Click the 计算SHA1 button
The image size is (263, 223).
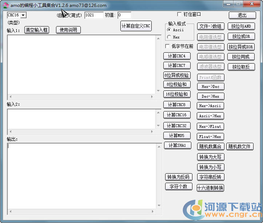[178, 146]
